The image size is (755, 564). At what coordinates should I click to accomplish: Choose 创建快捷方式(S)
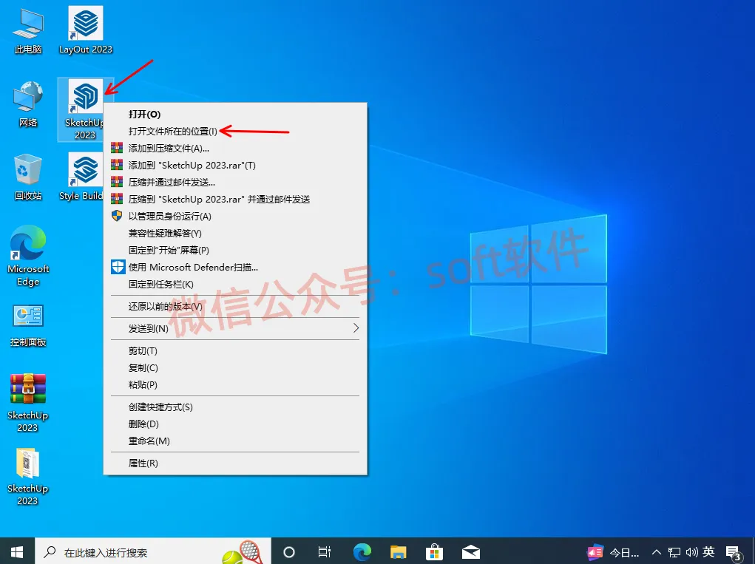click(235, 407)
